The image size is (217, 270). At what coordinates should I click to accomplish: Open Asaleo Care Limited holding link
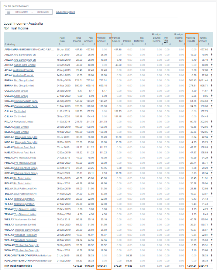coord(25,65)
